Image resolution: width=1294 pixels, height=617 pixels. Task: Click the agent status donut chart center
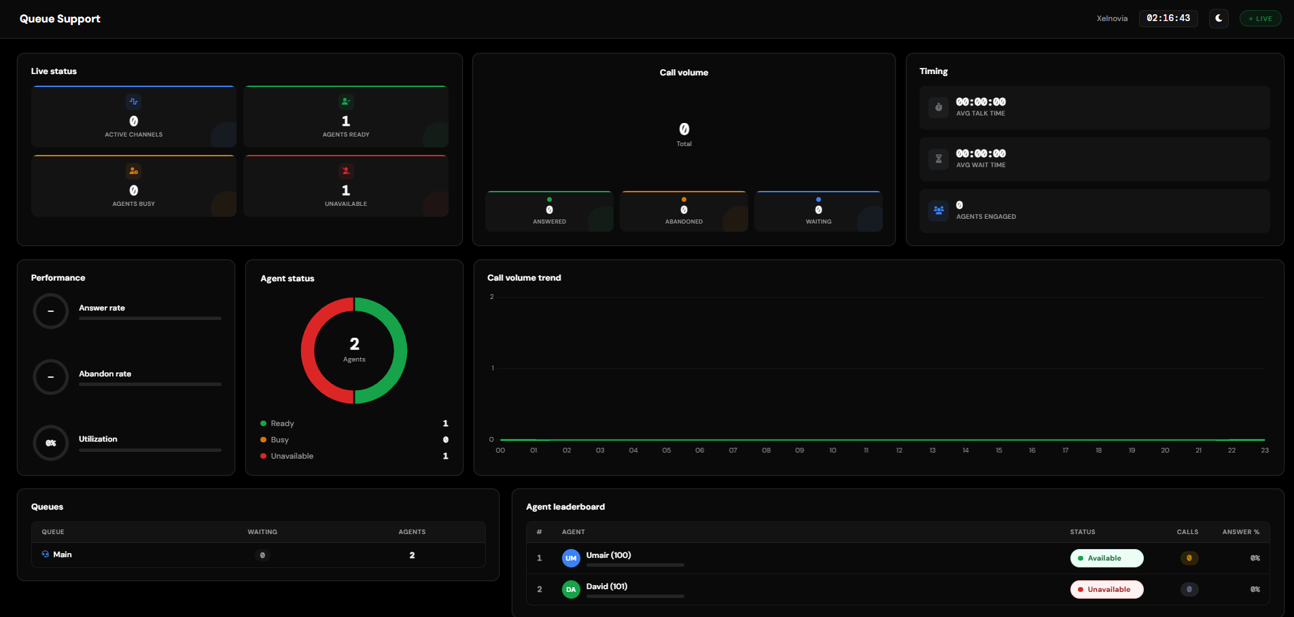pos(354,350)
